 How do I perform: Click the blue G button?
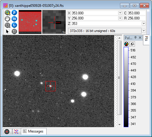14,25
